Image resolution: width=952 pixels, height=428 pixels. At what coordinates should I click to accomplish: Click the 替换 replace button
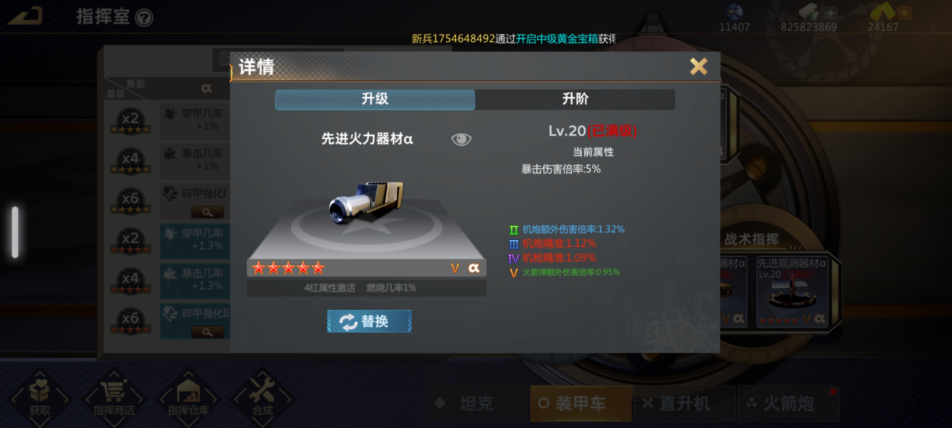point(369,321)
